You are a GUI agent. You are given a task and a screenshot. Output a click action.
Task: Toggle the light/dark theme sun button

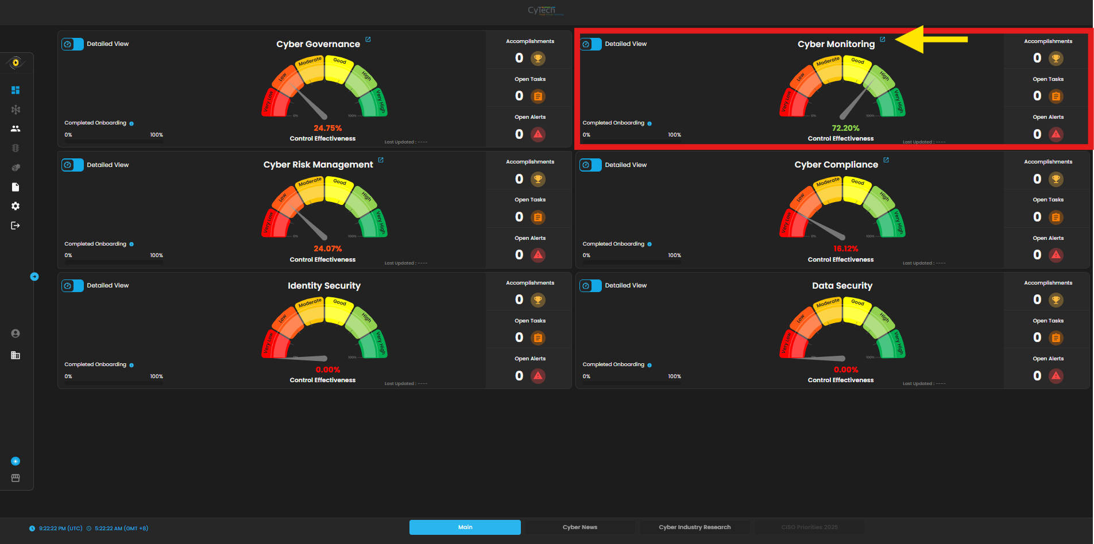click(x=16, y=461)
